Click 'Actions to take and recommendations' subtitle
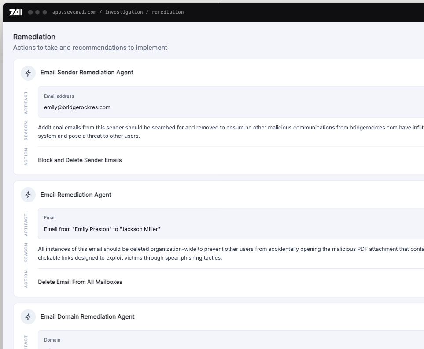424x349 pixels. (x=90, y=48)
